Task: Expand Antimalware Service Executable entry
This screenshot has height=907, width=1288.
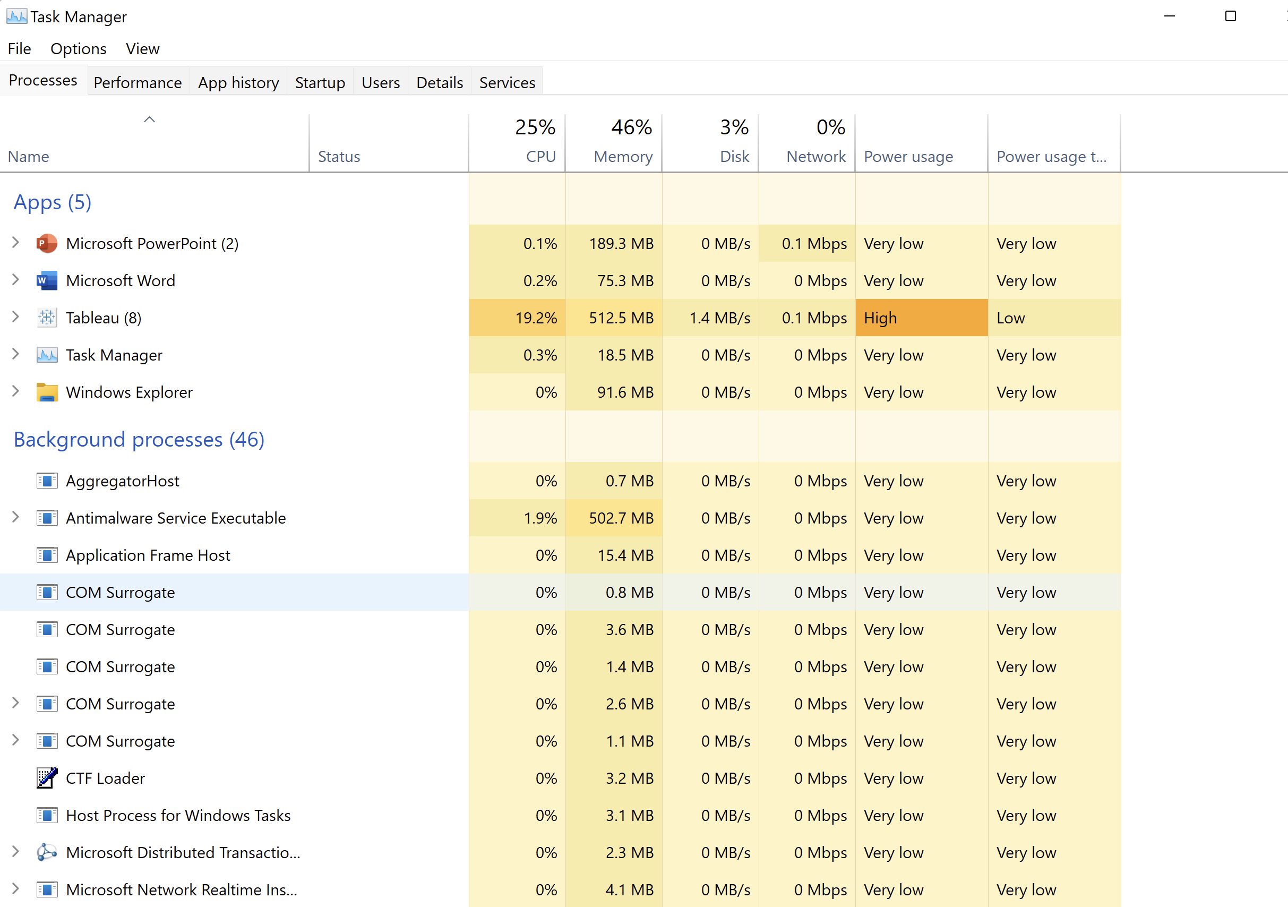Action: pyautogui.click(x=16, y=517)
